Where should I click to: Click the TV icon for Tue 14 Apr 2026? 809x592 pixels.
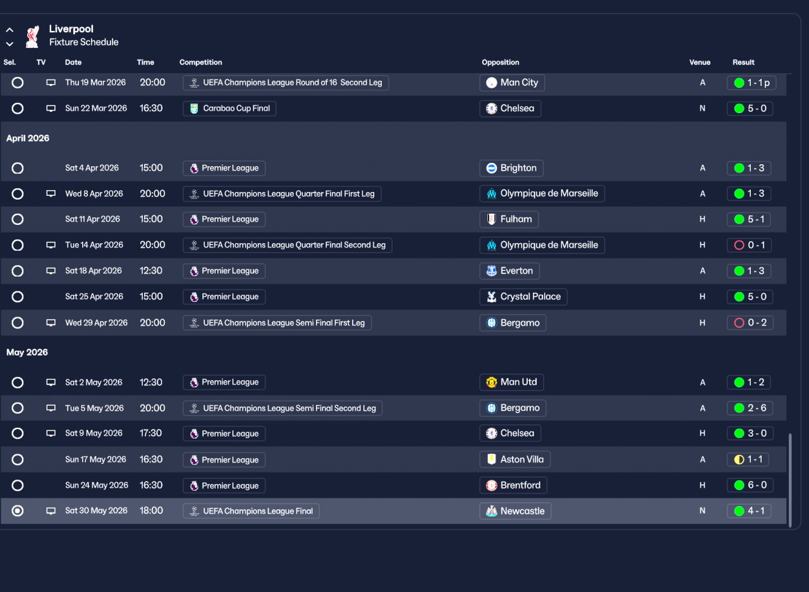pos(51,245)
